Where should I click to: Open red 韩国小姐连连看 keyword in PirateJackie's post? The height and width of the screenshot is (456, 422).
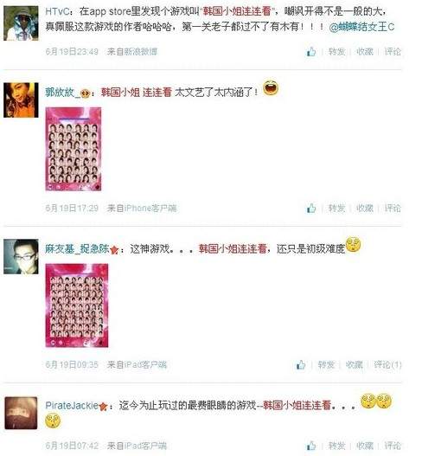pos(297,405)
